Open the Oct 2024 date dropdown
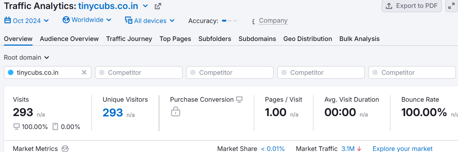This screenshot has width=458, height=152. pos(27,20)
